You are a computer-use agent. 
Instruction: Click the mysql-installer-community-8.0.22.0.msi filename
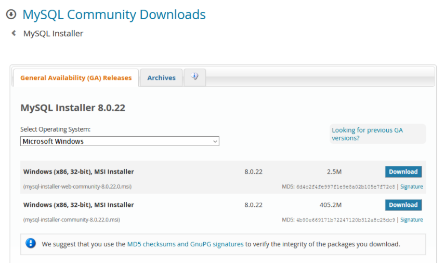(x=72, y=220)
